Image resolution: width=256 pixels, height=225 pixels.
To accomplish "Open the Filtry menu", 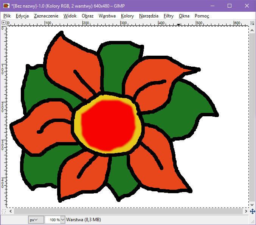I will [x=168, y=16].
